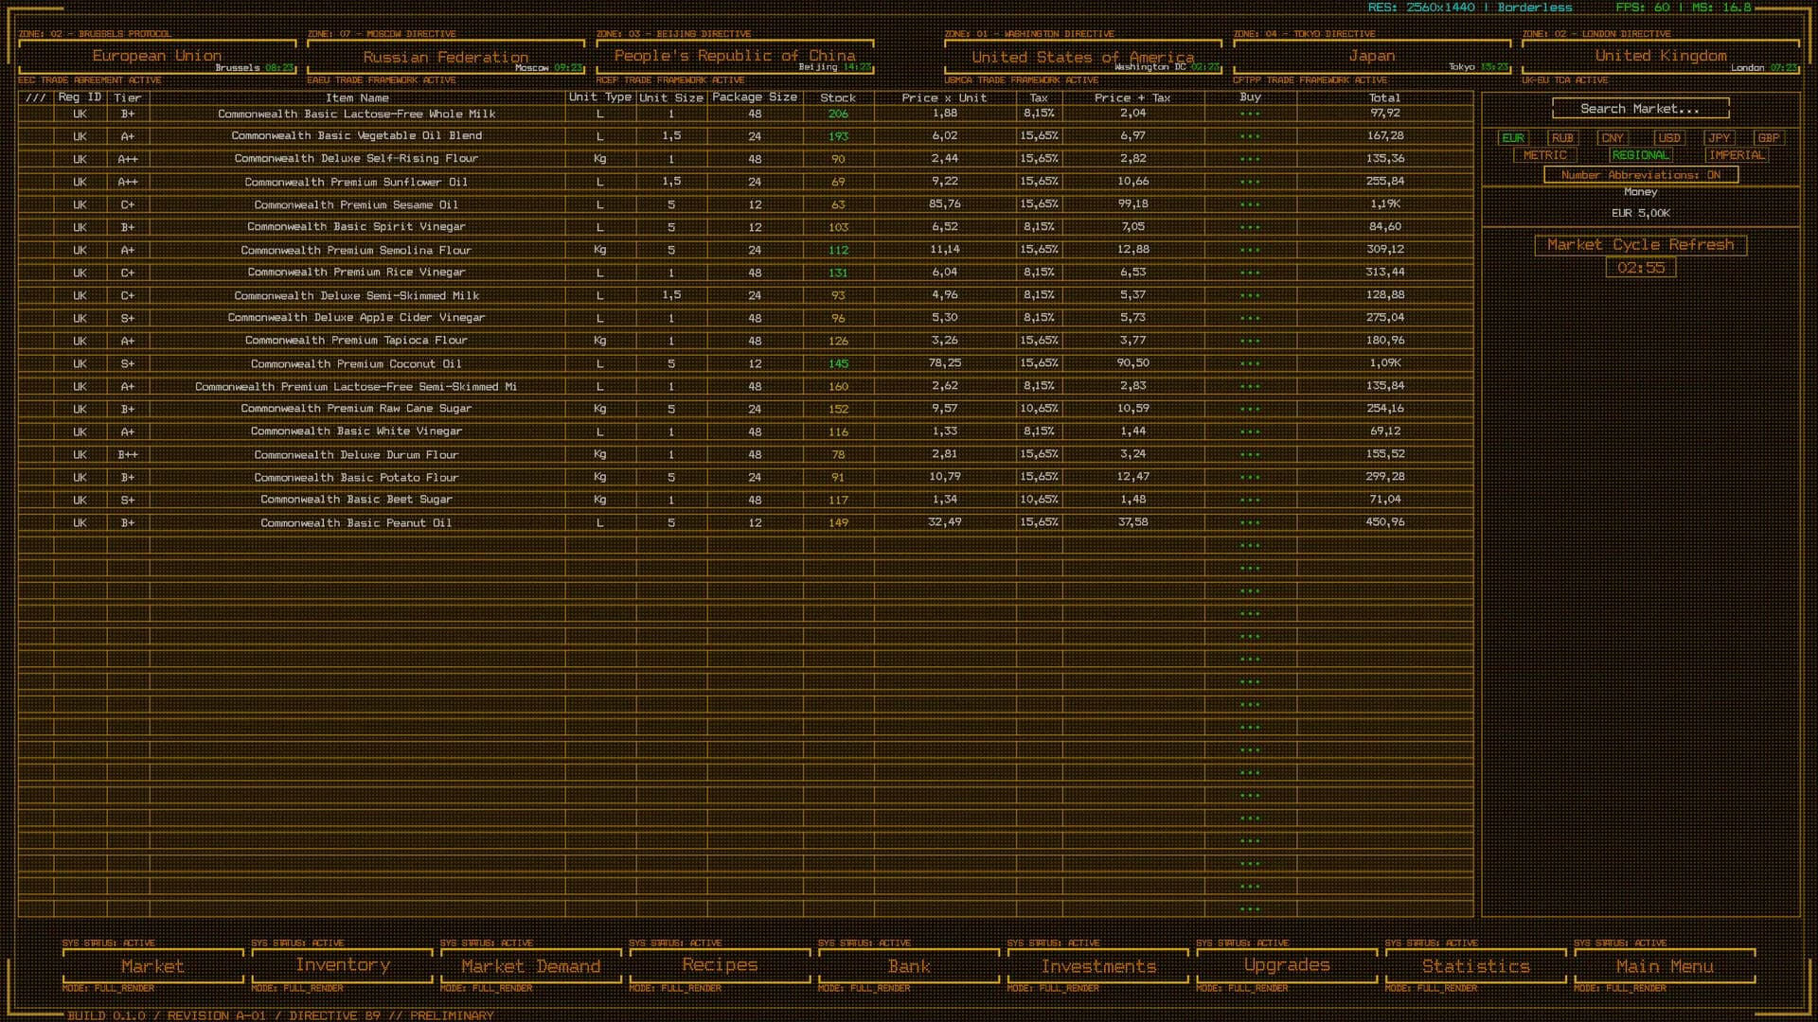
Task: Select the Japan market zone
Action: 1372,57
